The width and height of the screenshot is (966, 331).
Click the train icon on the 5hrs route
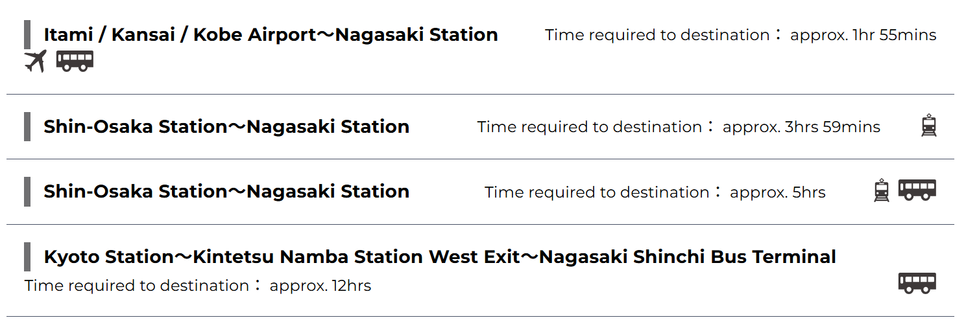pyautogui.click(x=882, y=190)
